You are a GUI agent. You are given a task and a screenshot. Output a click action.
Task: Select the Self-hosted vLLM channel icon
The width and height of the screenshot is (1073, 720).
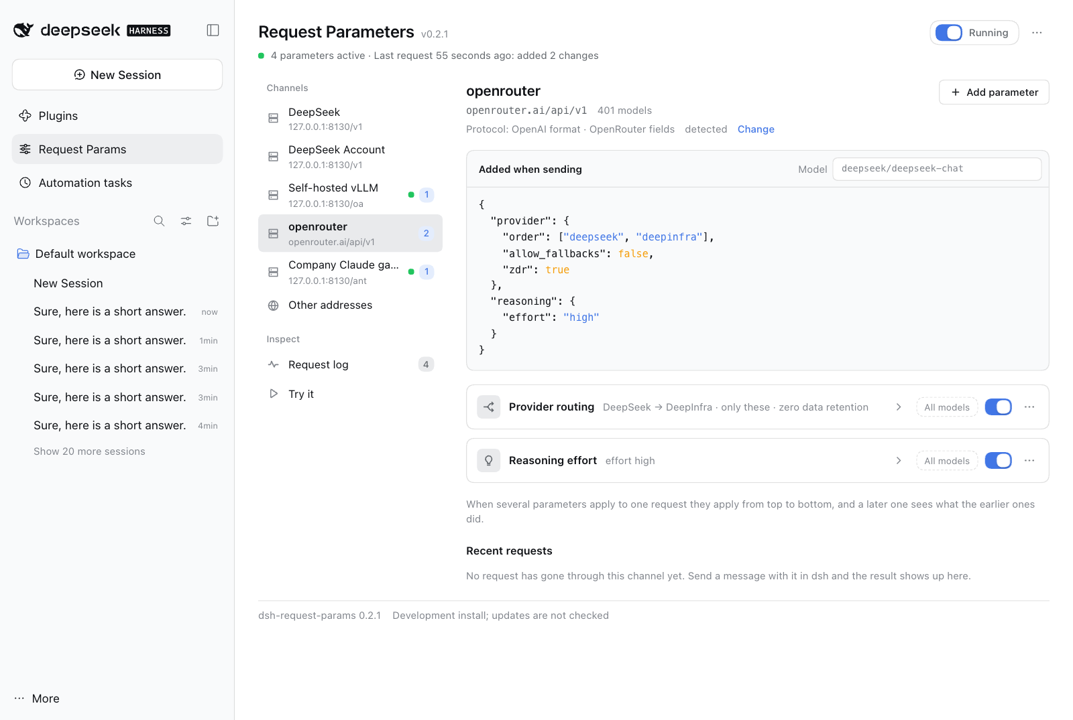click(x=274, y=195)
